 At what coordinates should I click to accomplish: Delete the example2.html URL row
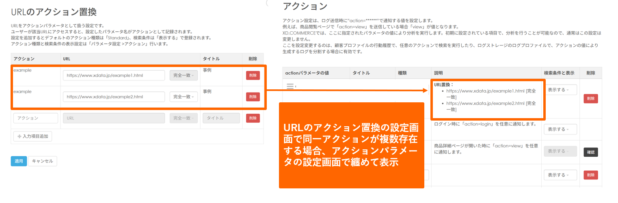[253, 97]
